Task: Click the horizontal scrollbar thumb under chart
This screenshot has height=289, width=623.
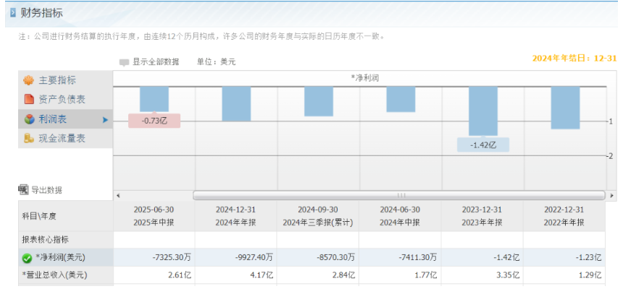Action: click(398, 196)
